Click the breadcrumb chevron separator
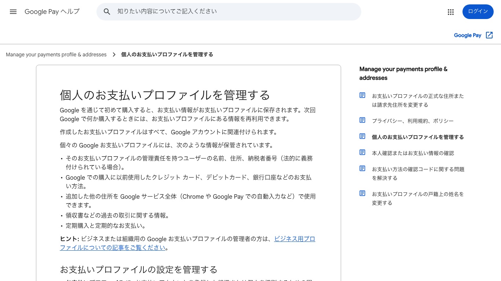501x281 pixels. tap(114, 55)
